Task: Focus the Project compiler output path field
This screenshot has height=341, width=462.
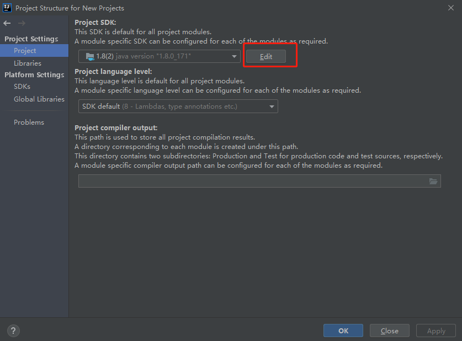Action: (259, 181)
